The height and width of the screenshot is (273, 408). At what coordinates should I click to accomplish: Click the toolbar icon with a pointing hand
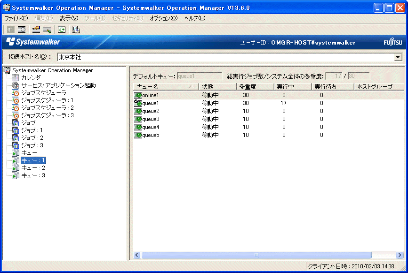[36, 30]
